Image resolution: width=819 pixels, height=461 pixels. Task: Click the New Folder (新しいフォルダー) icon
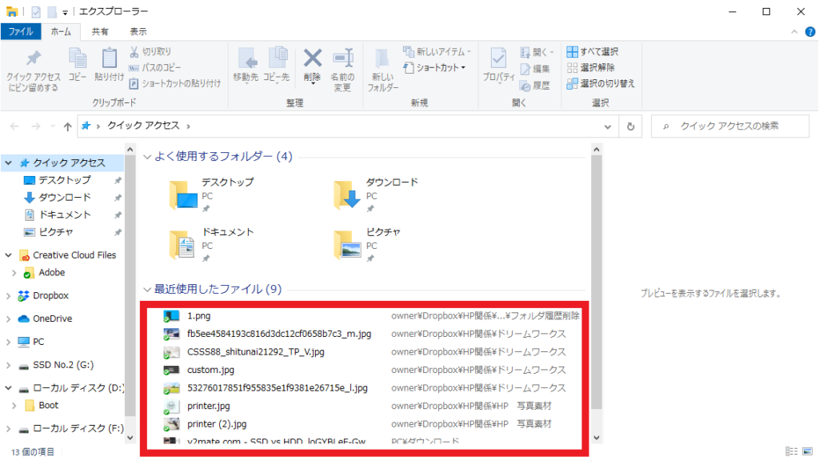(x=382, y=59)
